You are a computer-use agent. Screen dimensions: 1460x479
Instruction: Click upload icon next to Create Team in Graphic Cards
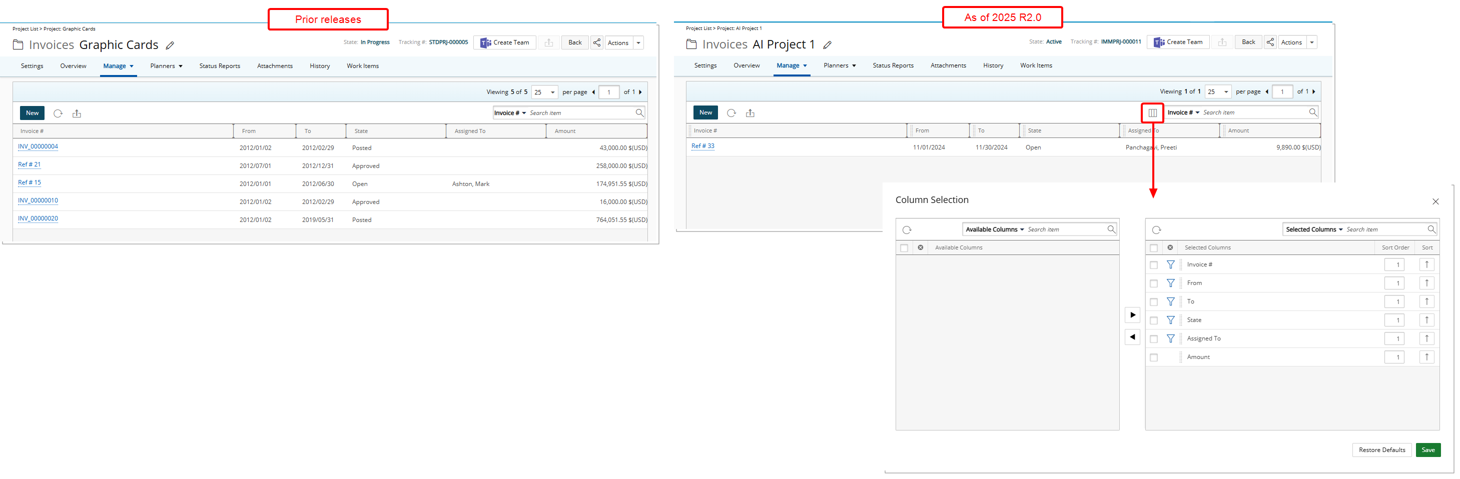[x=549, y=42]
